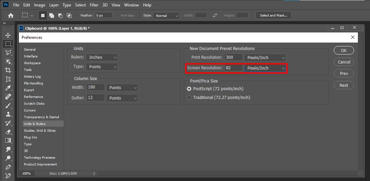Click the Screen Resolution value field
370x181 pixels.
pyautogui.click(x=233, y=68)
